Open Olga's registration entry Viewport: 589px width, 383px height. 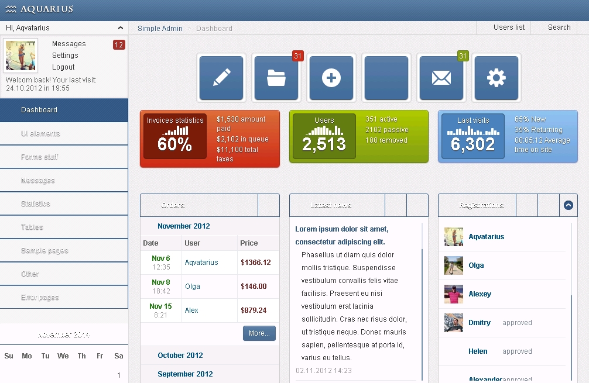click(x=476, y=265)
